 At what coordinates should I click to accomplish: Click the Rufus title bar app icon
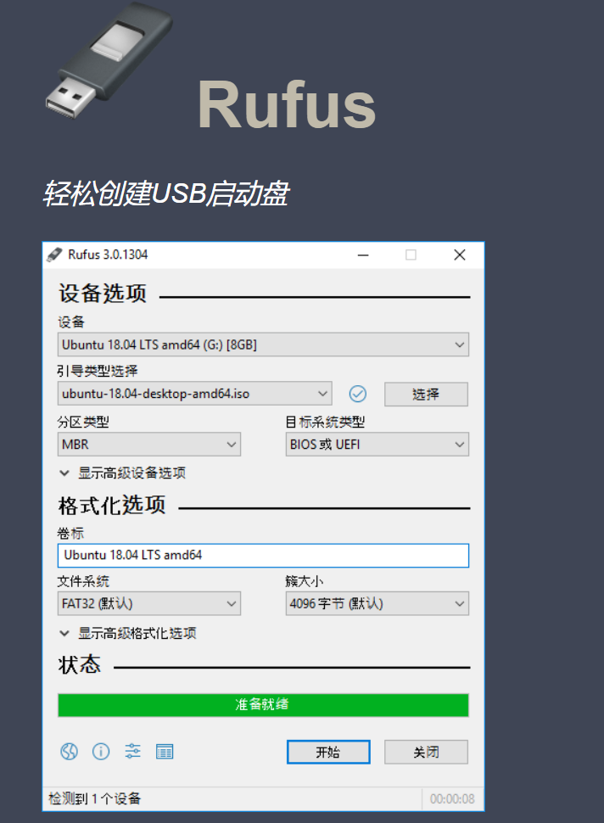coord(54,255)
